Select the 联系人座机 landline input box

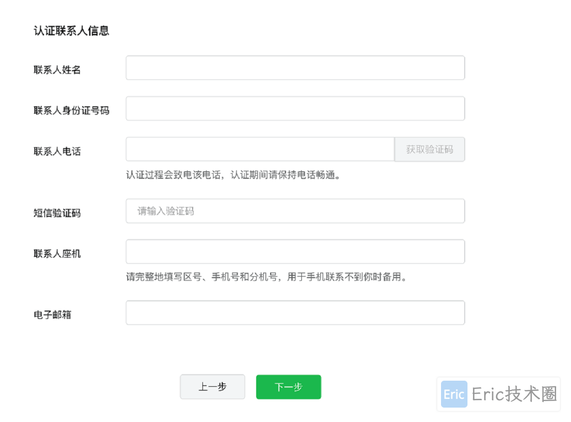coord(295,252)
